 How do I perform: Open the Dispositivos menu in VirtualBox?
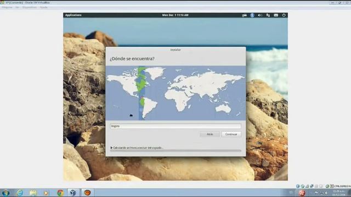(x=30, y=7)
